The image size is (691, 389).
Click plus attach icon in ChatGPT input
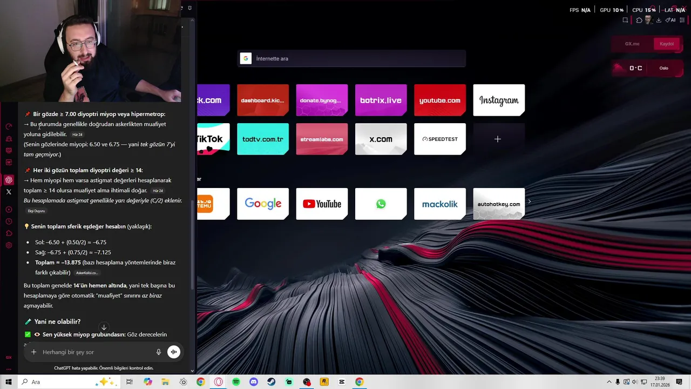pos(33,352)
